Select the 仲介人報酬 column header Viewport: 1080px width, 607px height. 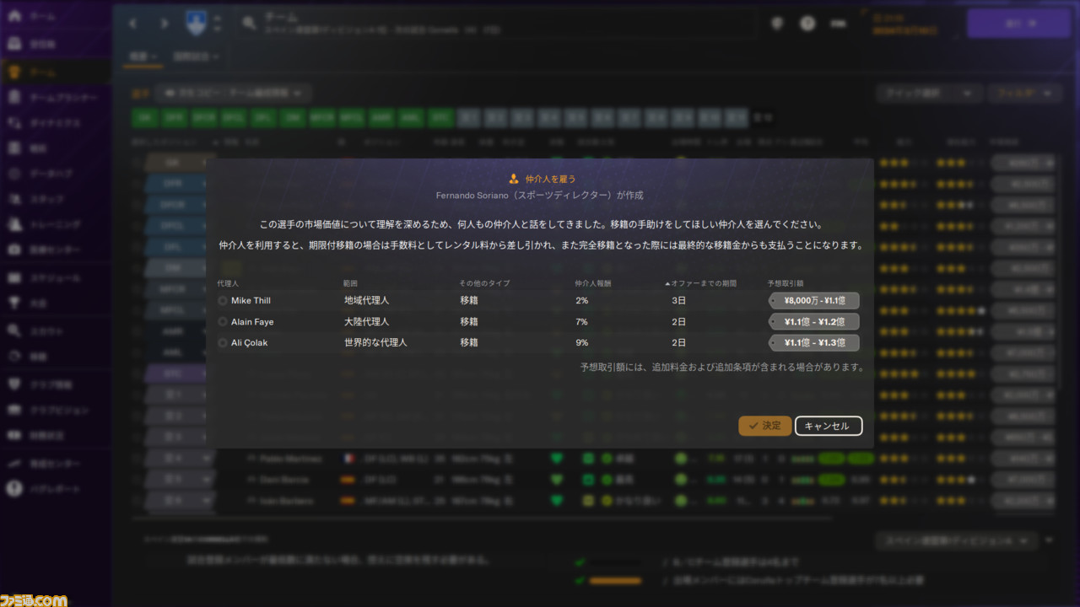(x=592, y=283)
